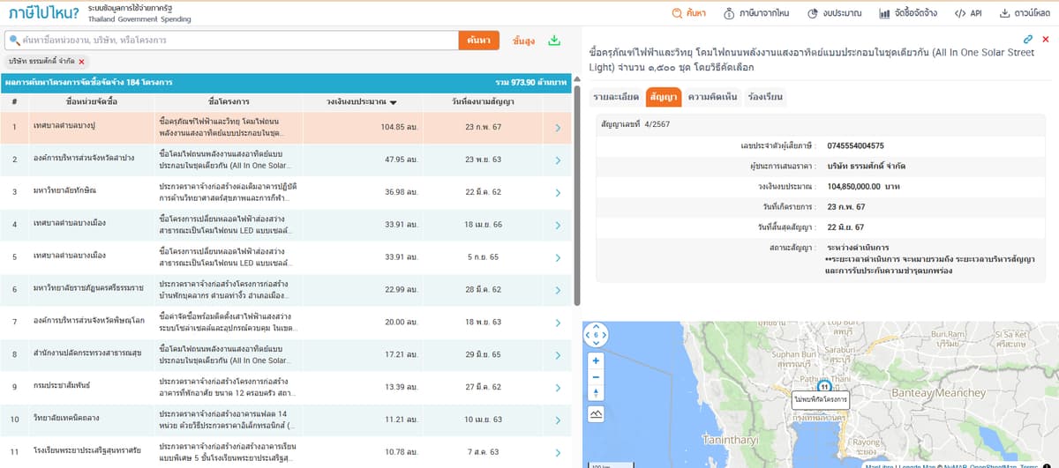Click the map cluster marker labeled 11
1059x468 pixels.
824,387
